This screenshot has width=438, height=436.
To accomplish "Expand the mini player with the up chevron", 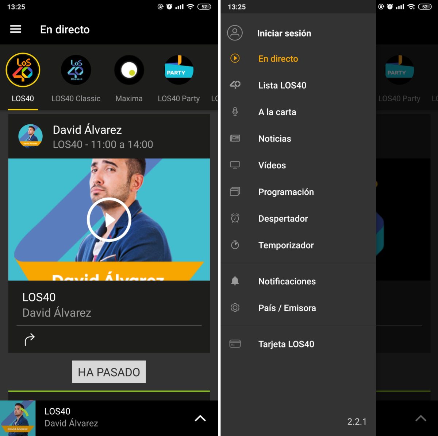I will click(200, 418).
